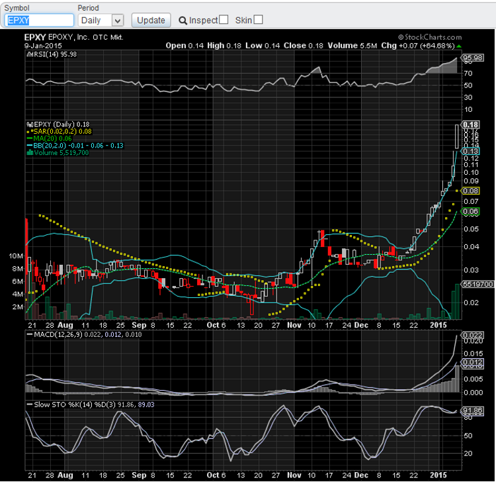This screenshot has width=496, height=482.
Task: Click the Update button
Action: tap(151, 21)
